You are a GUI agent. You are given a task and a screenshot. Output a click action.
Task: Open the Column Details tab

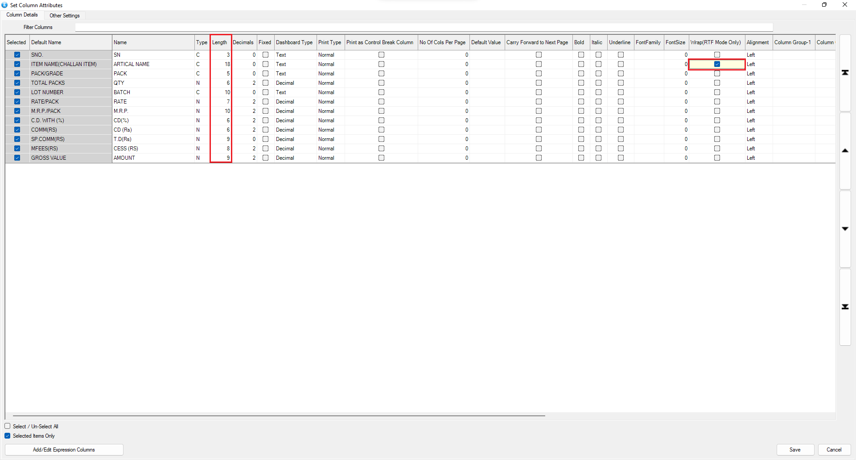22,15
